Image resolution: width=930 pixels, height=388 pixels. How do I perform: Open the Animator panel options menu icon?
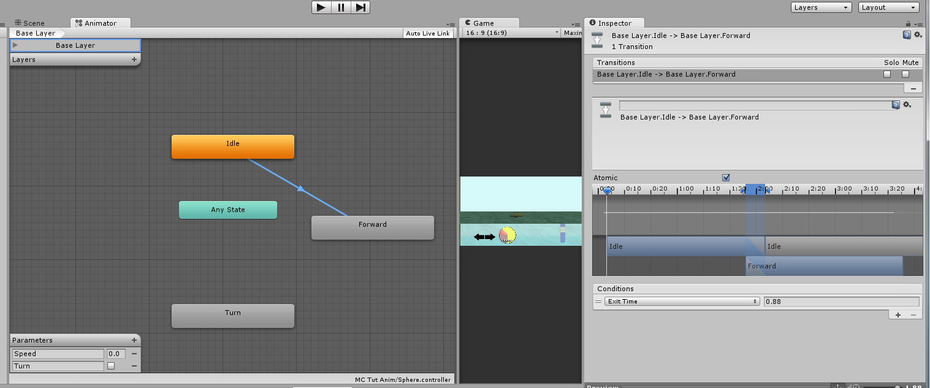coord(451,25)
